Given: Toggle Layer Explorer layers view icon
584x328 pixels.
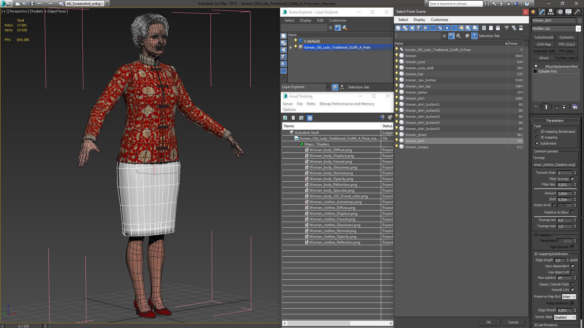Looking at the screenshot, I should [x=335, y=87].
